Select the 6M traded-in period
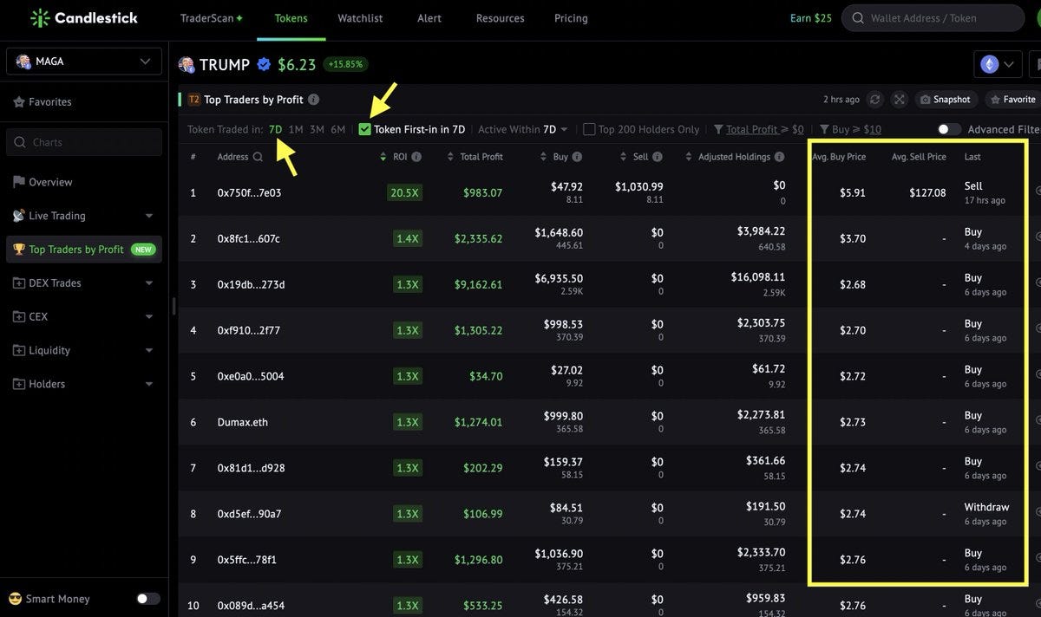Screen dimensions: 1041x617 (337, 129)
